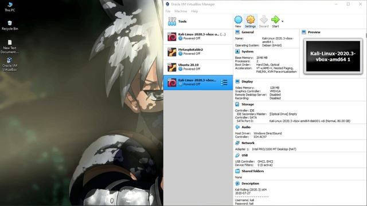The height and width of the screenshot is (206, 367).
Task: Click the SATA Port 0 disk entry
Action: point(310,121)
